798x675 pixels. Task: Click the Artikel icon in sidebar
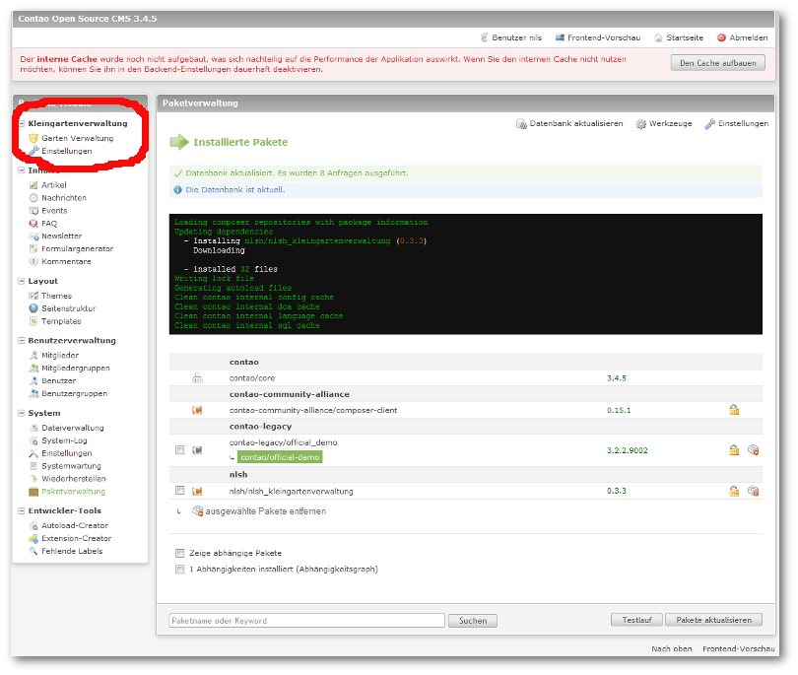(33, 185)
